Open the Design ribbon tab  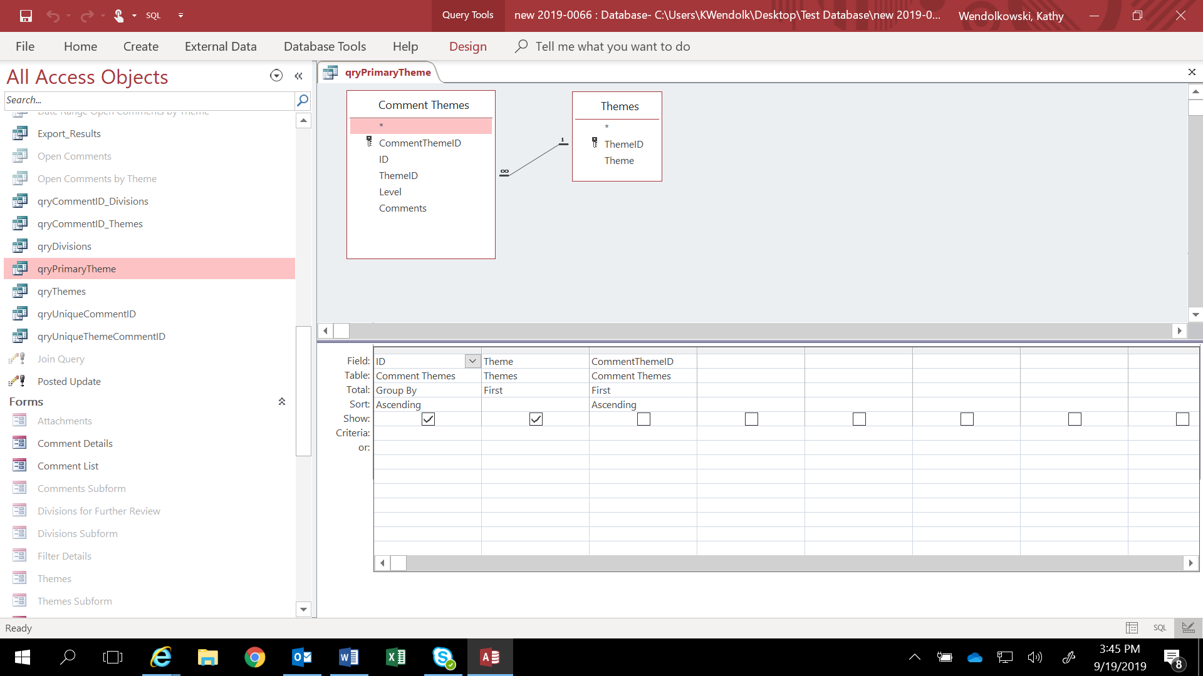pyautogui.click(x=467, y=46)
